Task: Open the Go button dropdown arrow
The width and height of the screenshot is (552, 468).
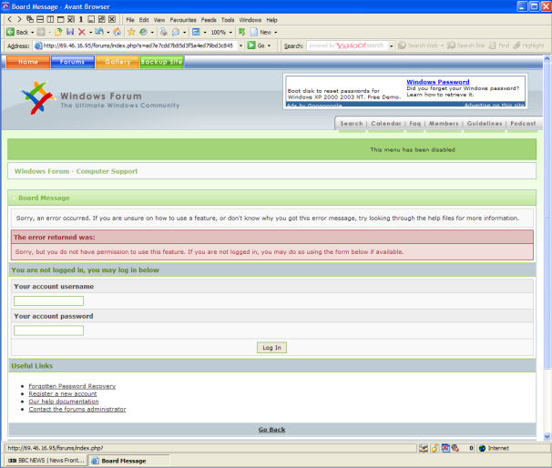Action: coord(270,46)
